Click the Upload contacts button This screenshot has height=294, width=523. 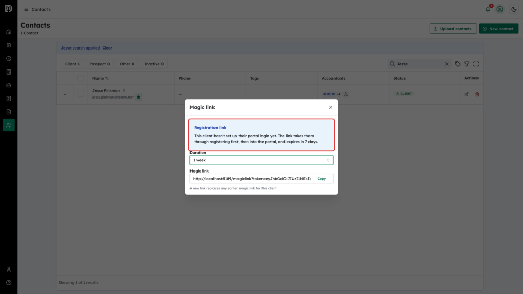click(453, 29)
